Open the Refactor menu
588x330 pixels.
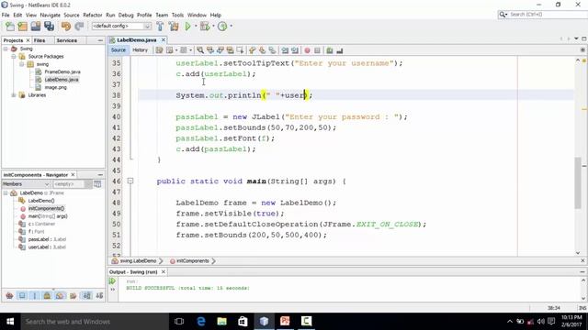click(x=93, y=15)
